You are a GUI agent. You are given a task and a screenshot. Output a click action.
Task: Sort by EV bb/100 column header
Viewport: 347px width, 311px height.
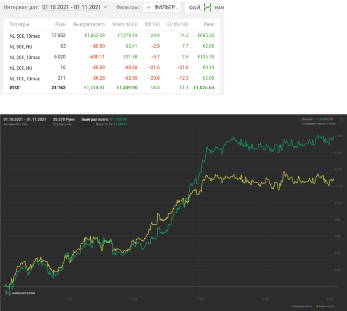(177, 24)
